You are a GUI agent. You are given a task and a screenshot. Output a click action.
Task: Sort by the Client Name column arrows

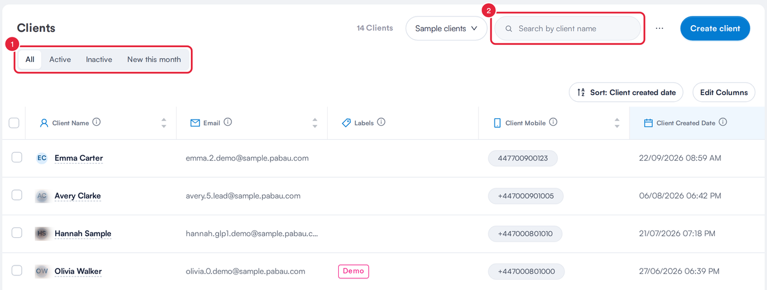tap(164, 123)
